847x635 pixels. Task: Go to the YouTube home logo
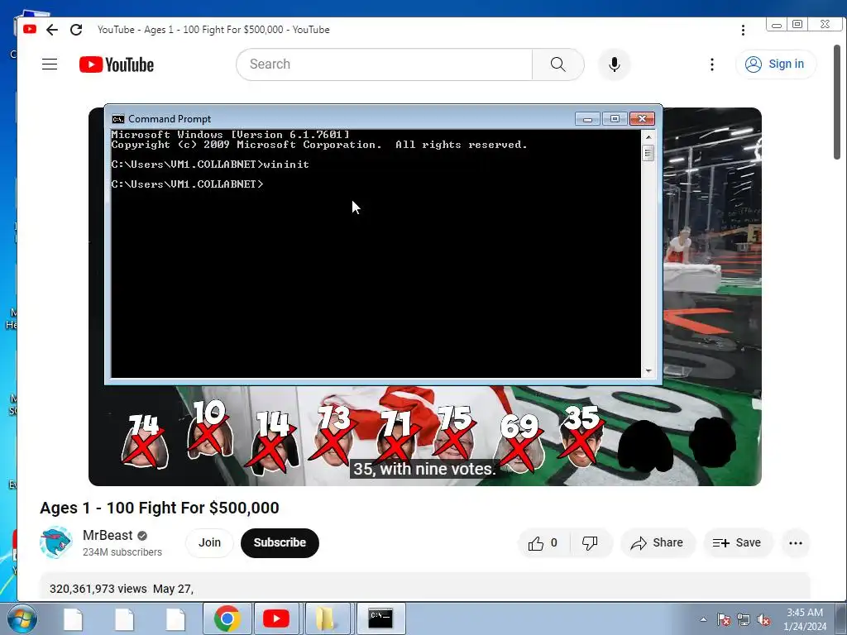pyautogui.click(x=117, y=64)
